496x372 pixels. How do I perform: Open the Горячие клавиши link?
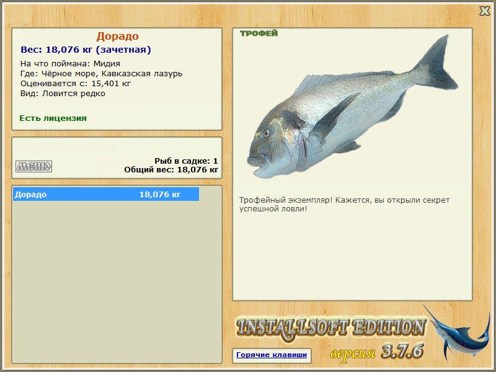point(272,355)
